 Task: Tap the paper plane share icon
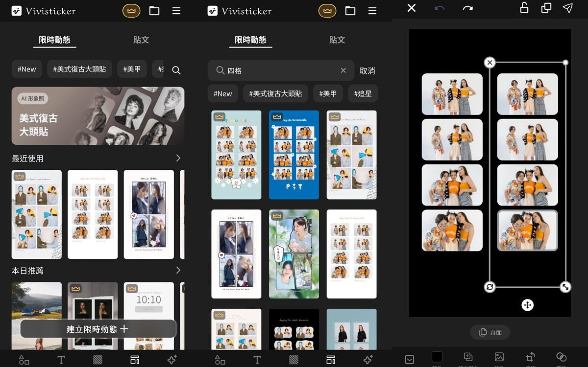click(x=567, y=8)
